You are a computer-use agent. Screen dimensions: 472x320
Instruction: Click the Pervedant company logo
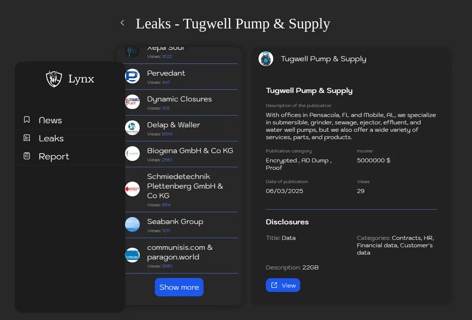[x=132, y=76]
